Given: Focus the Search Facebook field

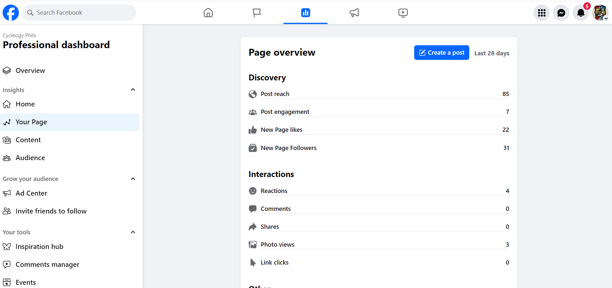Looking at the screenshot, I should click(x=79, y=13).
